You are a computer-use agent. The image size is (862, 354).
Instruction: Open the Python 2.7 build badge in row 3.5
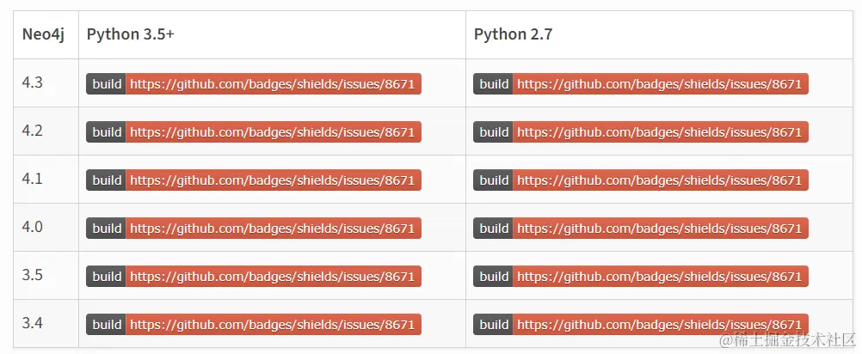tap(641, 277)
